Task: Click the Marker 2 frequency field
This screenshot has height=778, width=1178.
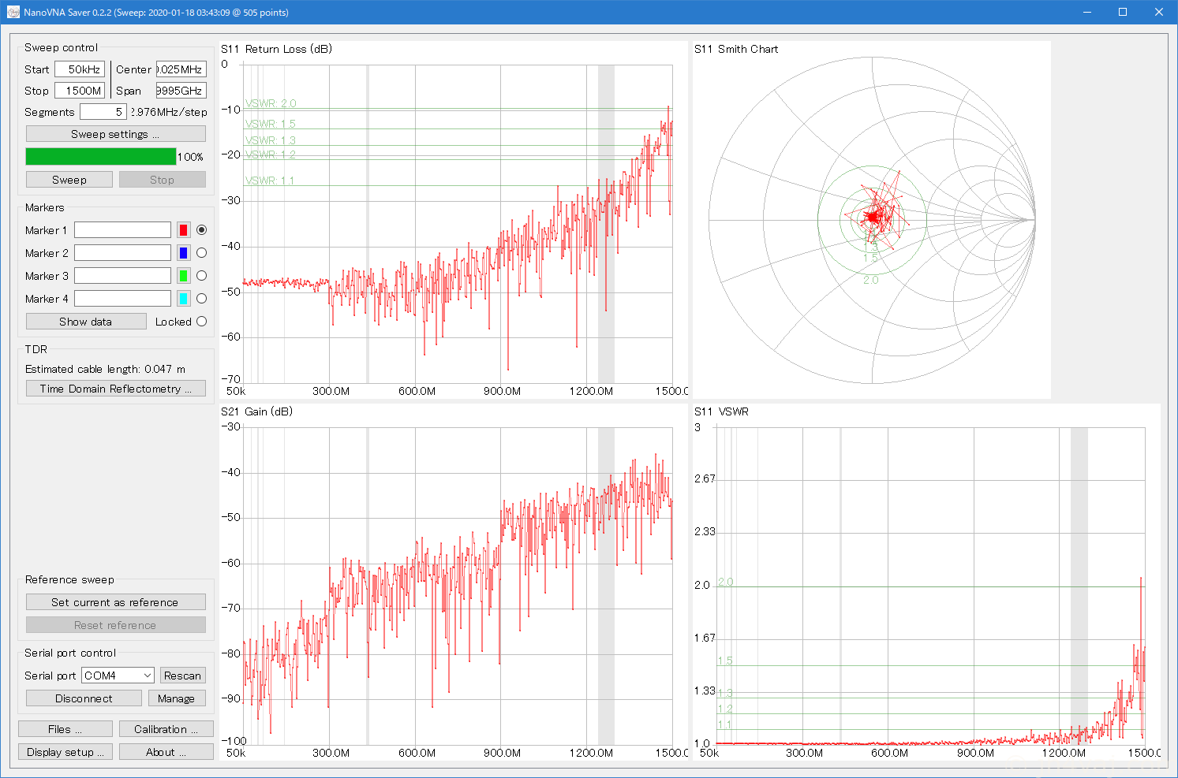Action: tap(122, 253)
